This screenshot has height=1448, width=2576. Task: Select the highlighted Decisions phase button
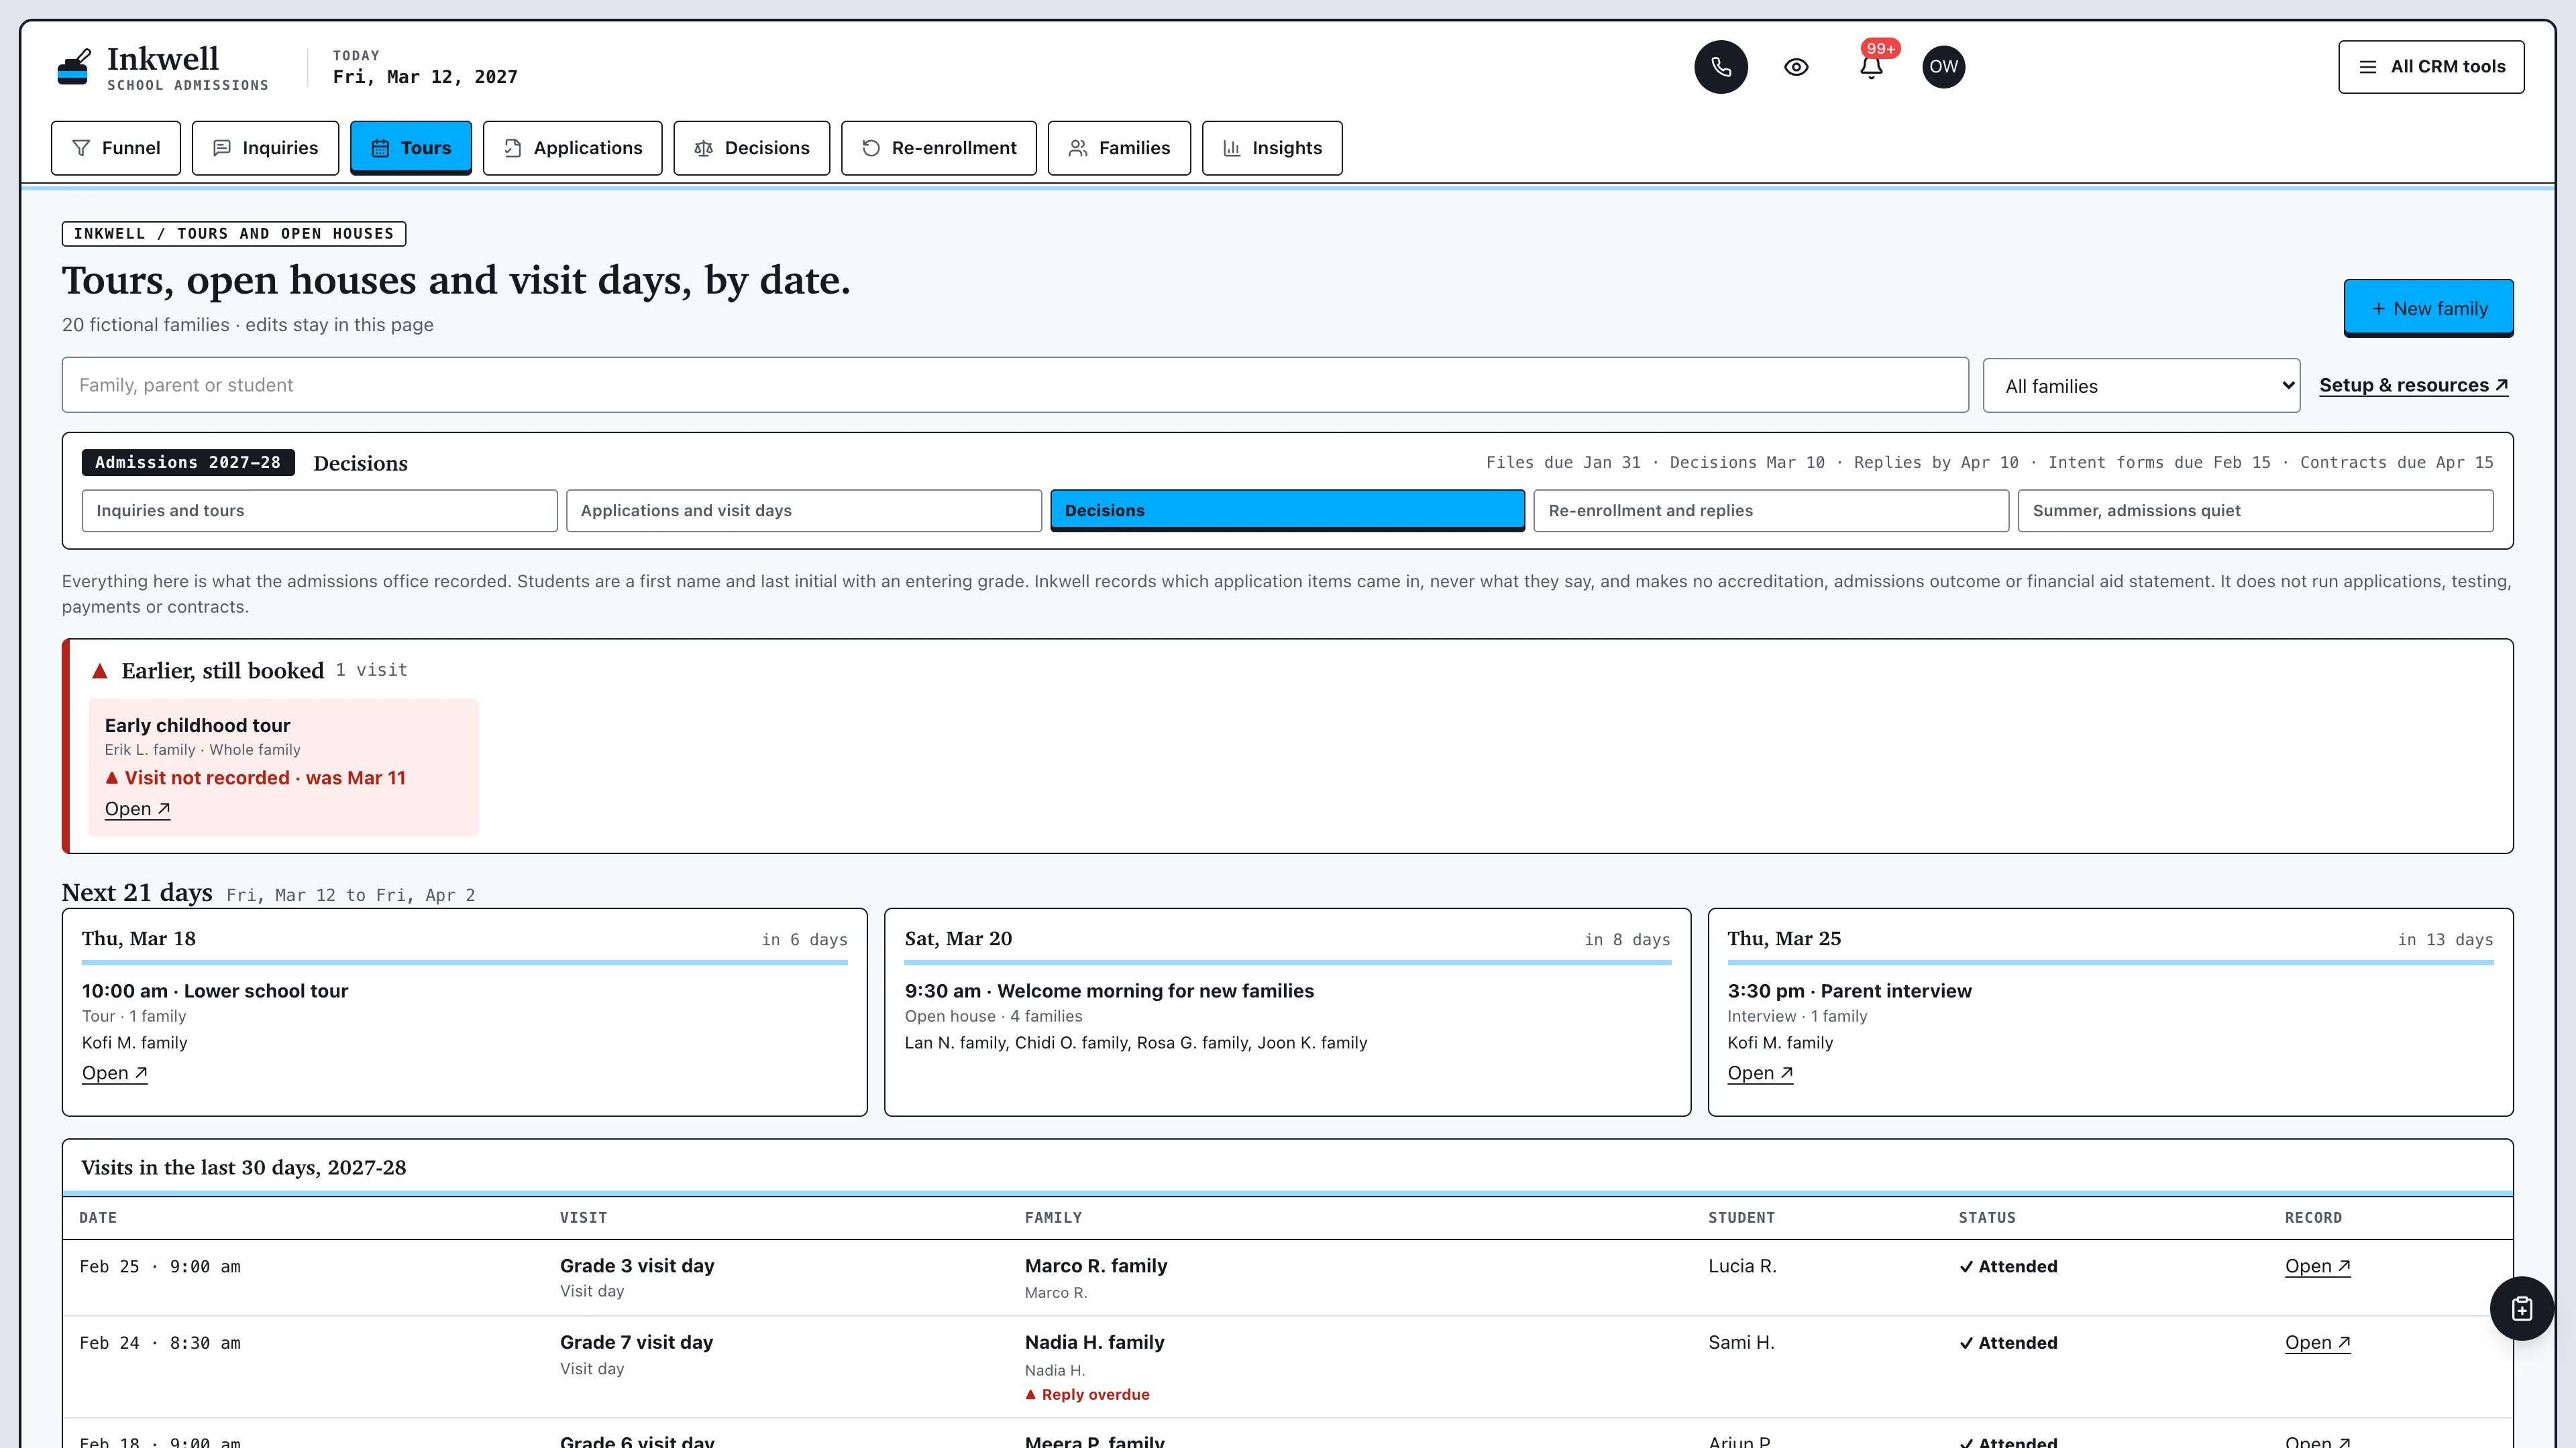click(x=1287, y=511)
